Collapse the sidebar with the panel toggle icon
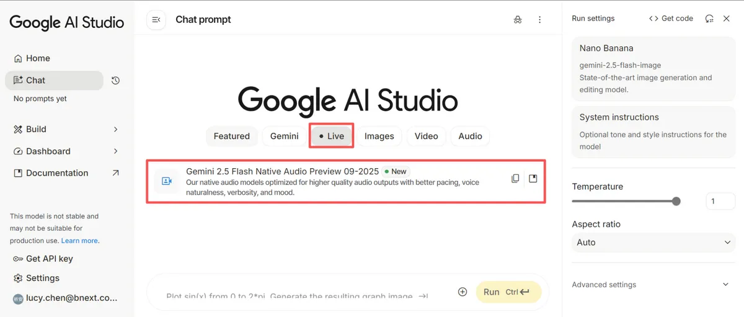 (156, 20)
